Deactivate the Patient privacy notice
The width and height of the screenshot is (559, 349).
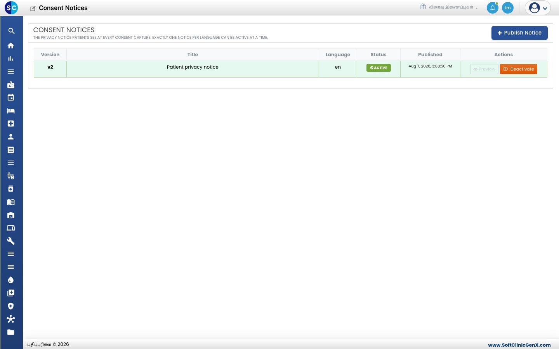tap(519, 69)
